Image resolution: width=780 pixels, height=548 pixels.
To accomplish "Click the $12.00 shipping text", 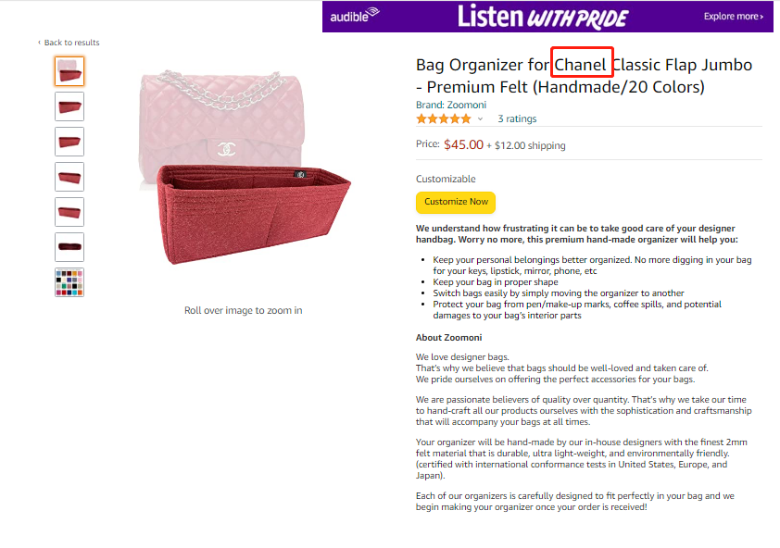I will tap(530, 145).
